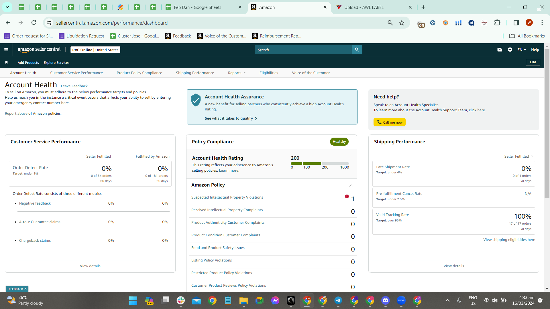Open the Chrome profile avatar W

click(x=529, y=23)
